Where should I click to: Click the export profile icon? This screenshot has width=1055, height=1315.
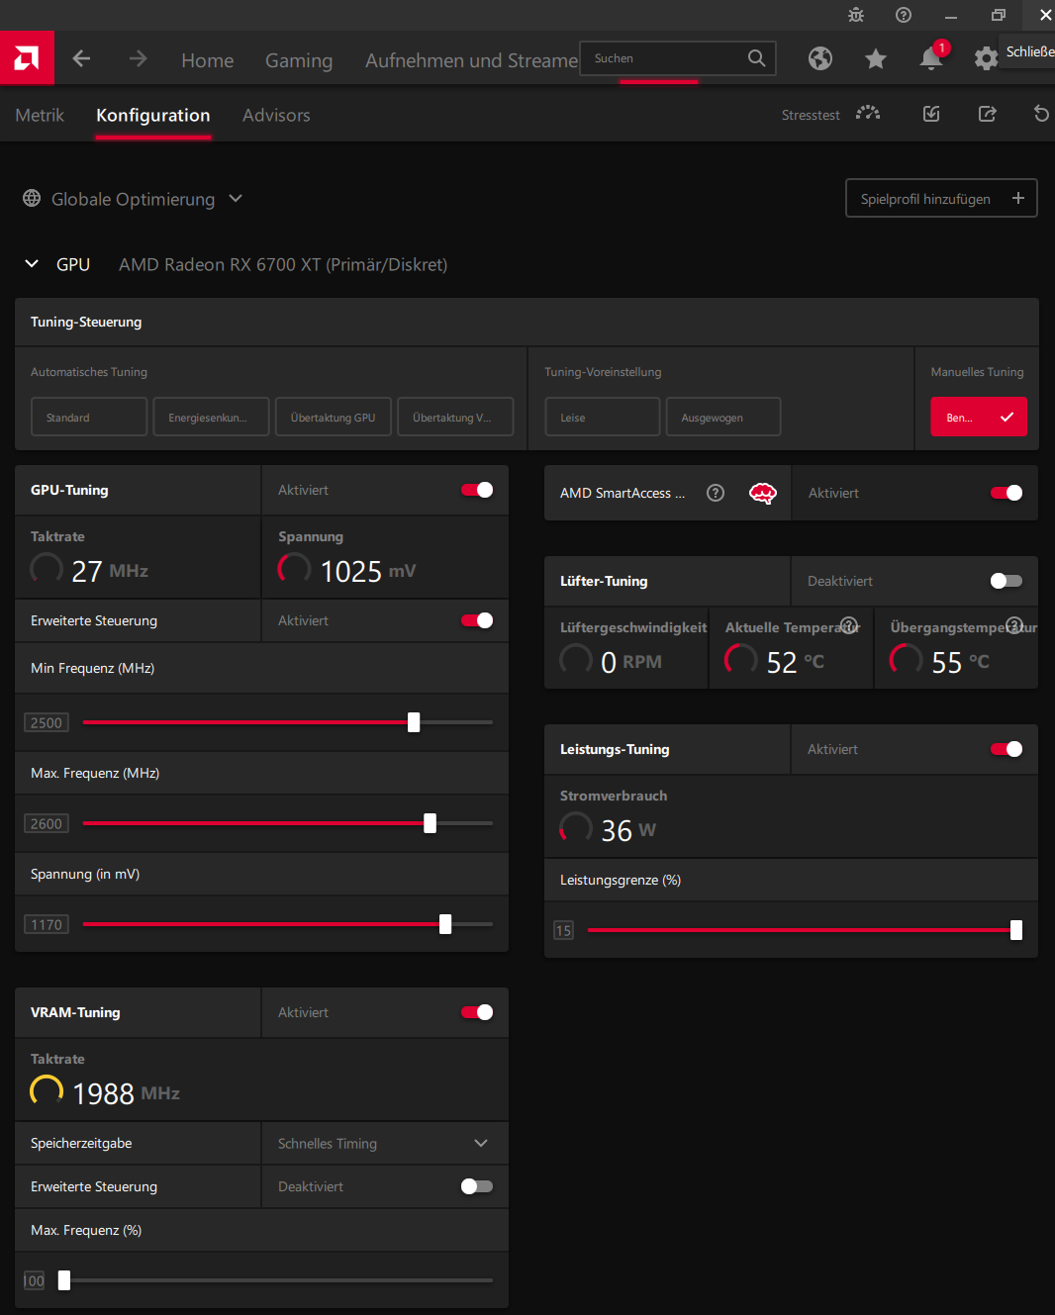[x=987, y=114]
